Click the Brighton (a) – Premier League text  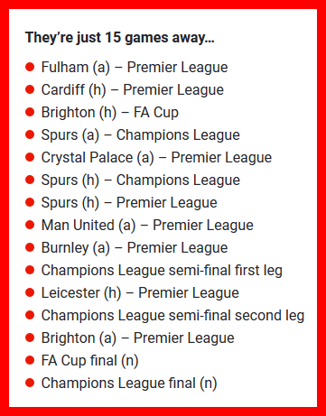click(x=137, y=337)
